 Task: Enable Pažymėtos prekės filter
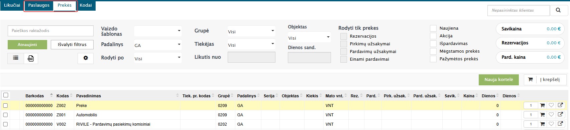click(433, 59)
